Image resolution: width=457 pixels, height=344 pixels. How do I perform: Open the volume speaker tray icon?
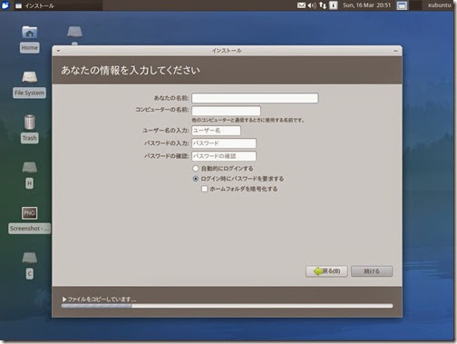[312, 5]
